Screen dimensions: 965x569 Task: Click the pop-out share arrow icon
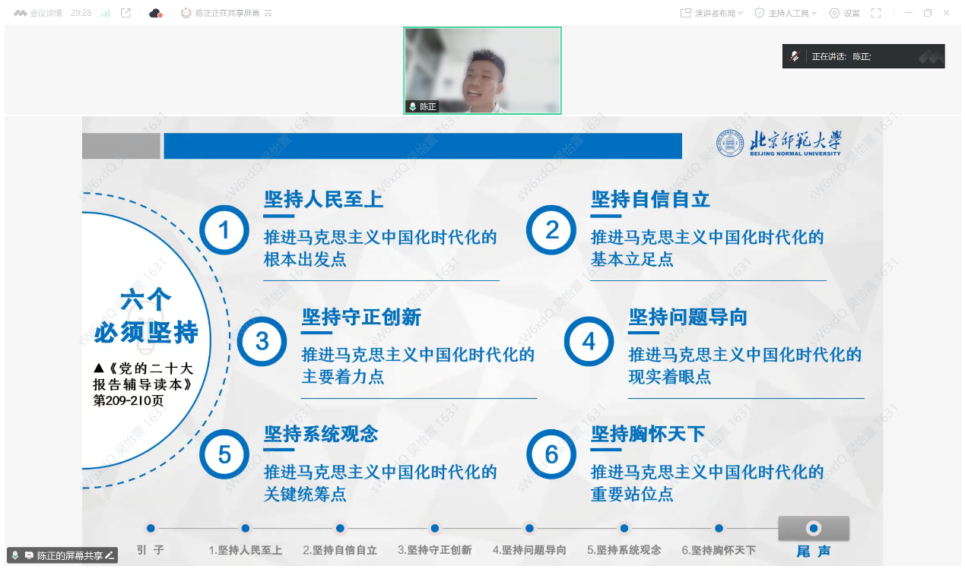[126, 13]
